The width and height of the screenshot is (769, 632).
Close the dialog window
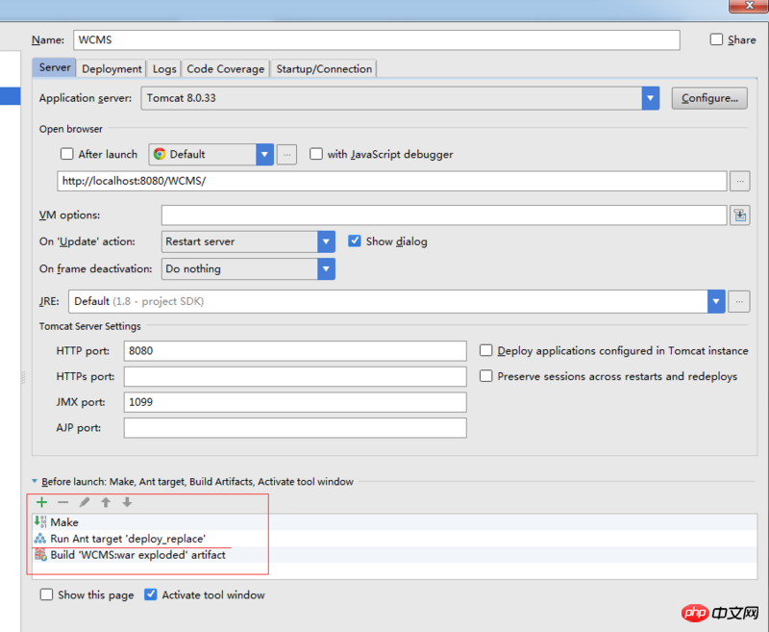pos(749,6)
